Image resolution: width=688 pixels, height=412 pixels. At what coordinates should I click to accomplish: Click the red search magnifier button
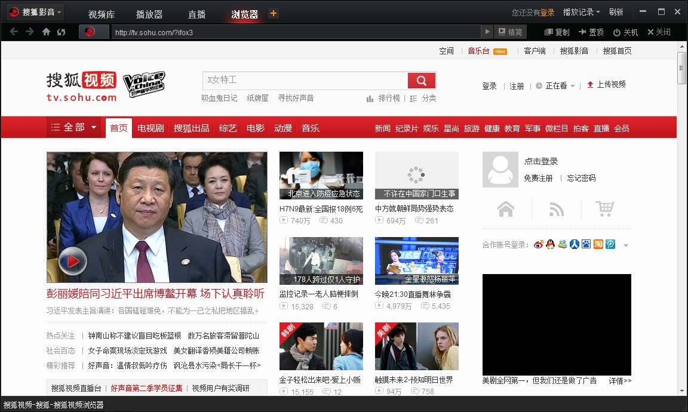tap(422, 80)
